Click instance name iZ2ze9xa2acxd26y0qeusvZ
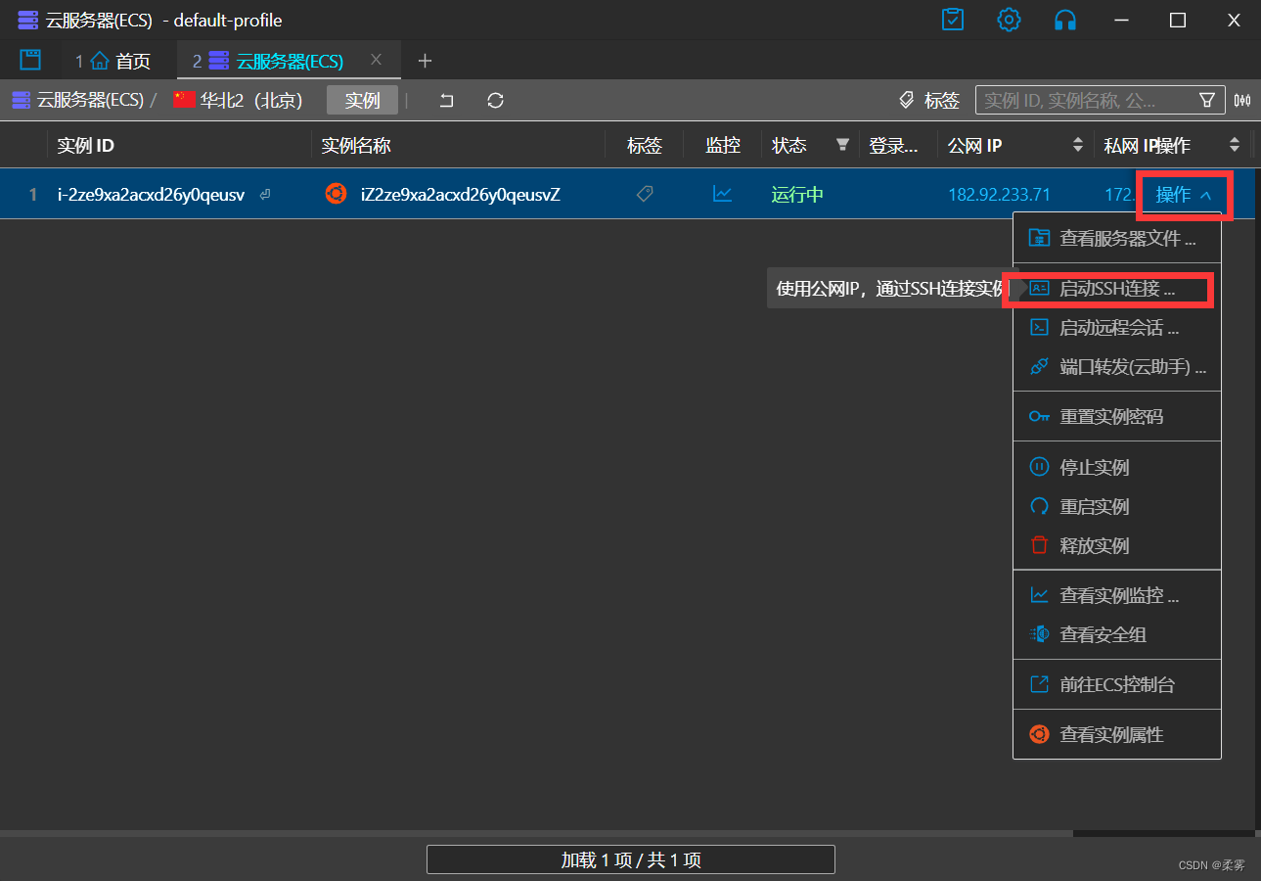This screenshot has height=881, width=1261. [x=460, y=194]
